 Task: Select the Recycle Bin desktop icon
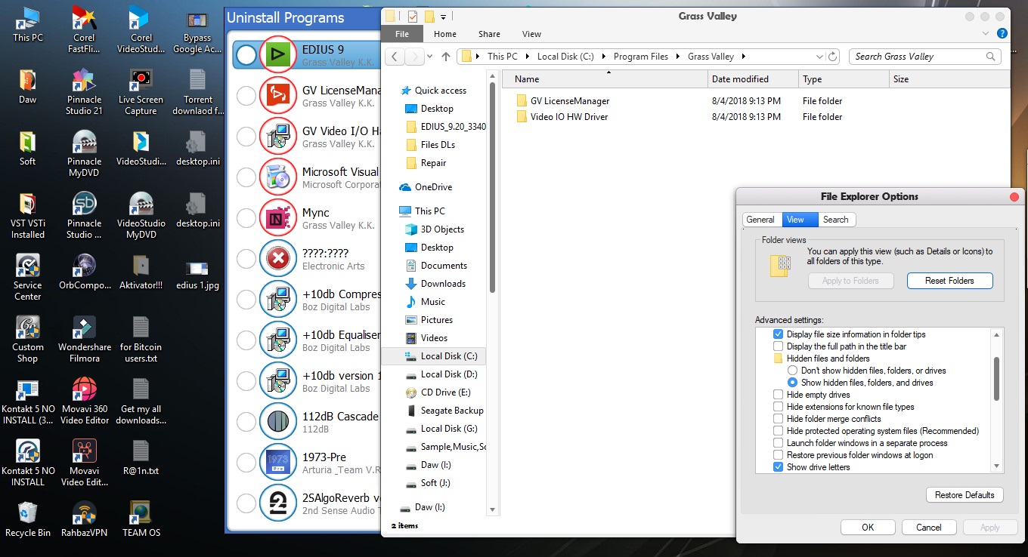27,519
